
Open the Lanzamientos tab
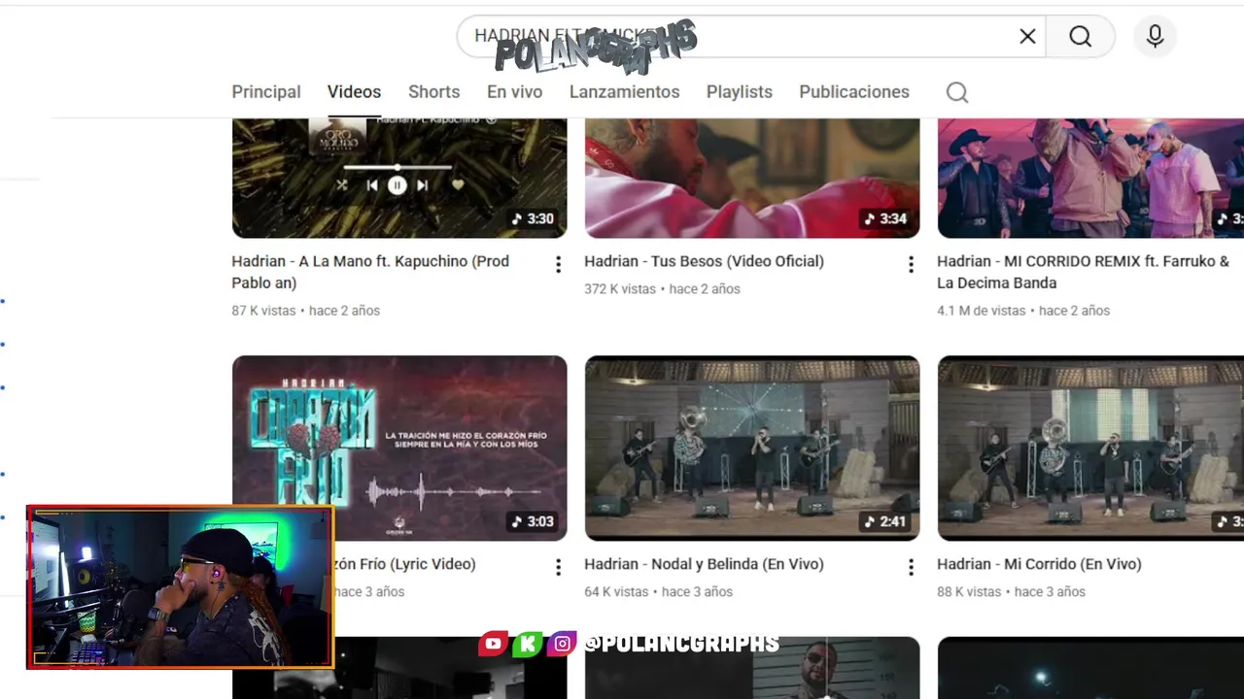click(x=624, y=92)
